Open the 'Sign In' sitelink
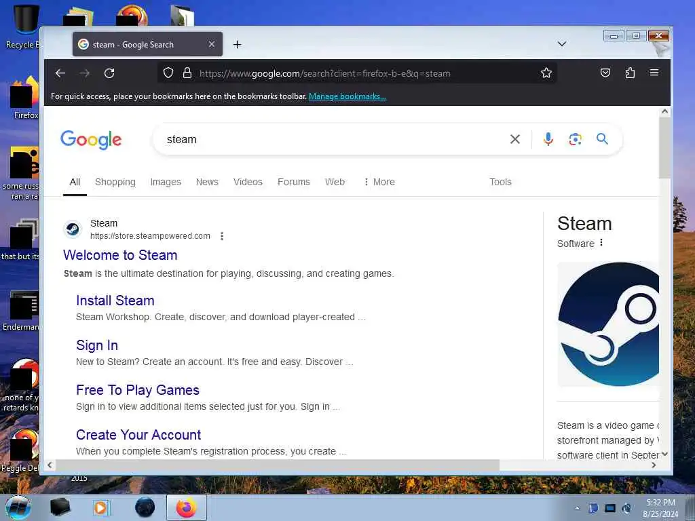Screen dimensions: 695x521 click(97, 345)
